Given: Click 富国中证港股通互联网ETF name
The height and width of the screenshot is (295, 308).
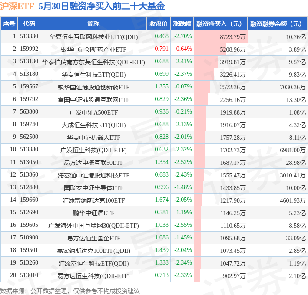Looking at the screenshot, I should [93, 100].
